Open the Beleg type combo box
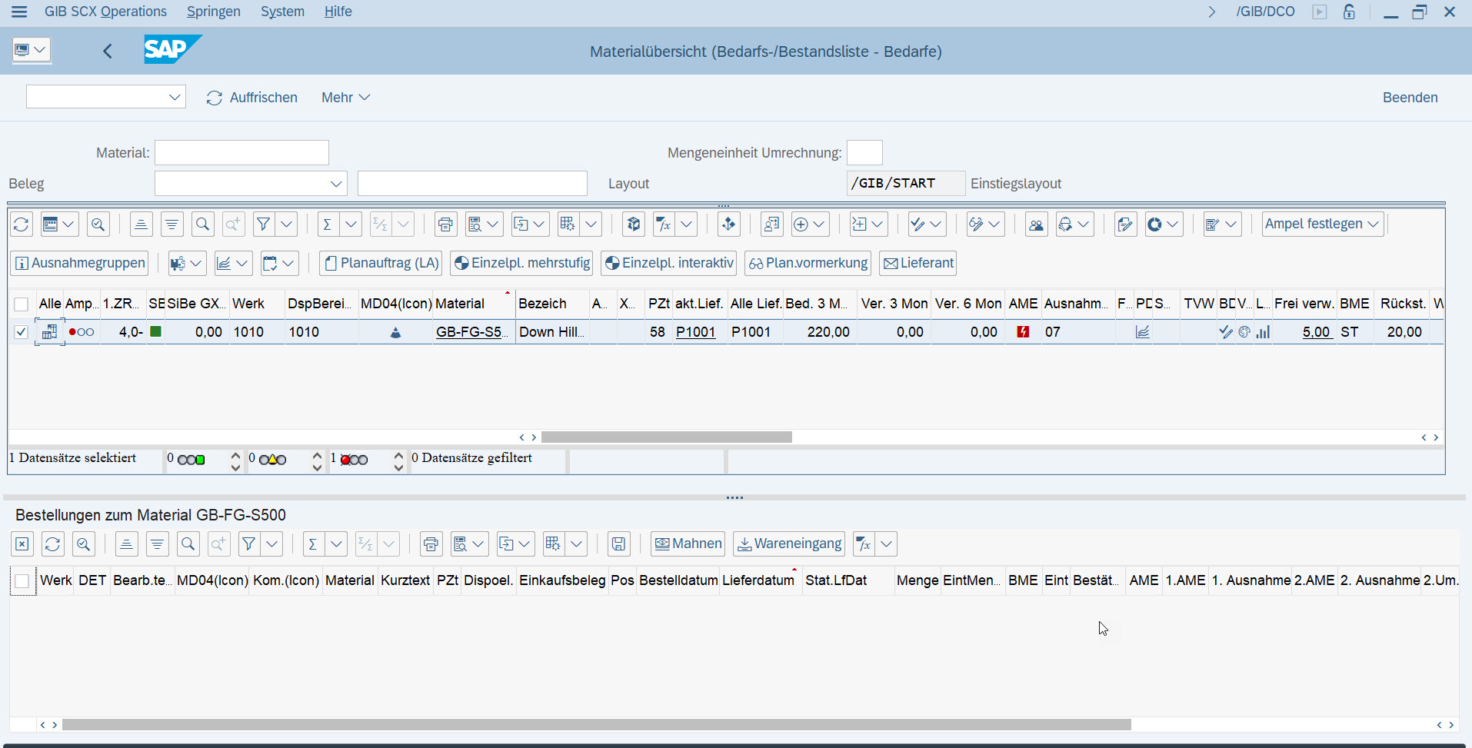The height and width of the screenshot is (748, 1472). [x=251, y=184]
